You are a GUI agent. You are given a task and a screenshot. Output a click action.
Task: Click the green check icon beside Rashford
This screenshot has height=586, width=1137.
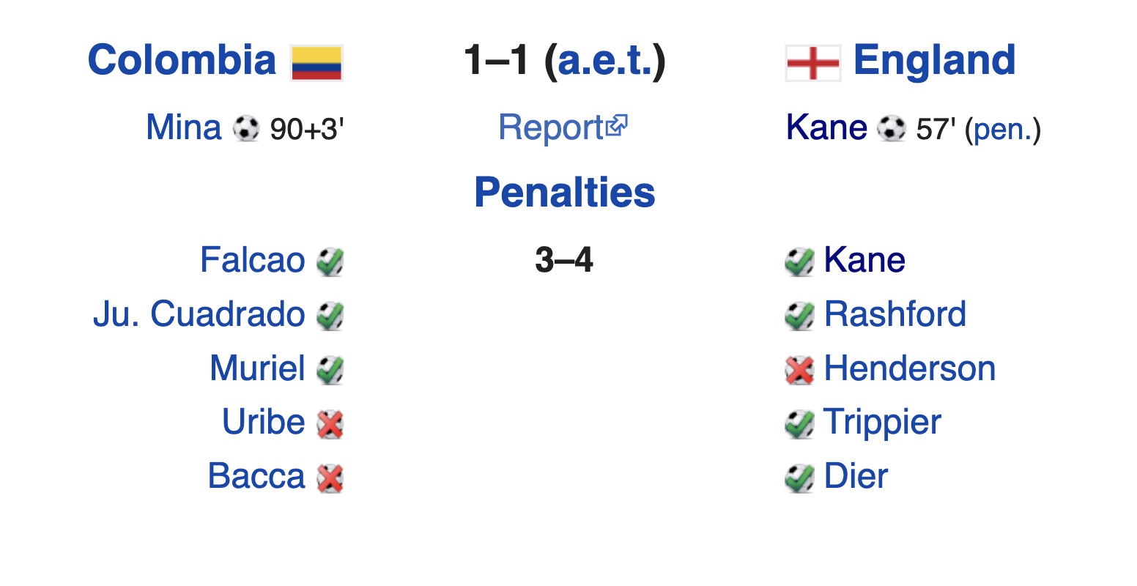(799, 316)
